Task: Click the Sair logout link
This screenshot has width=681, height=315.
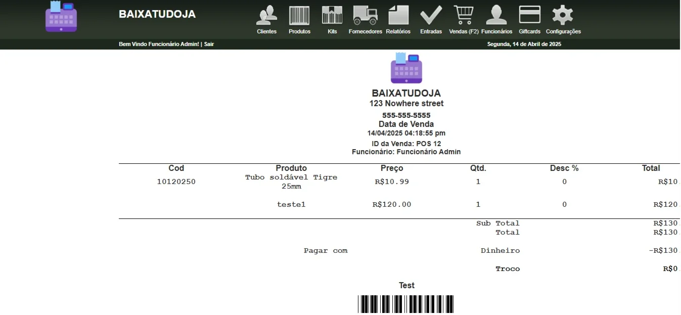Action: pyautogui.click(x=209, y=44)
